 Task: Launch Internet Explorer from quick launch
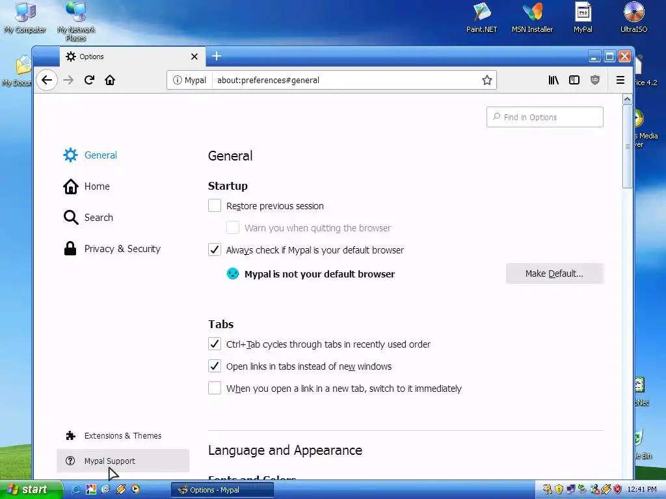pyautogui.click(x=75, y=489)
